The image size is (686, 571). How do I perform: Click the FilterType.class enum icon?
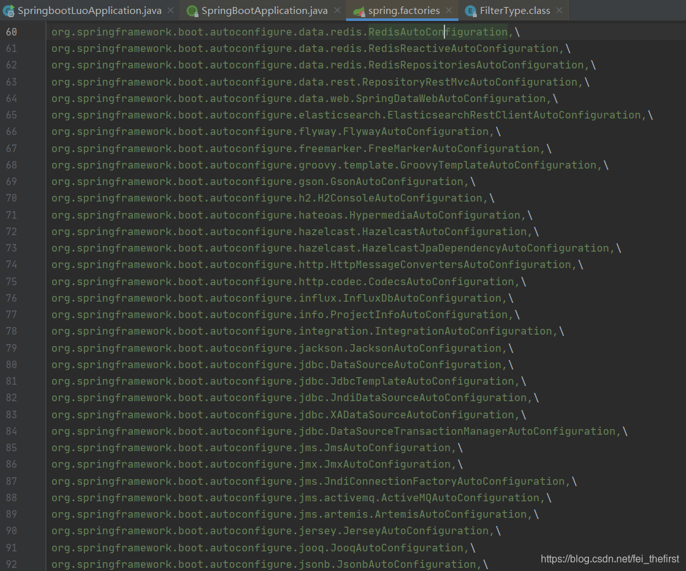tap(470, 11)
